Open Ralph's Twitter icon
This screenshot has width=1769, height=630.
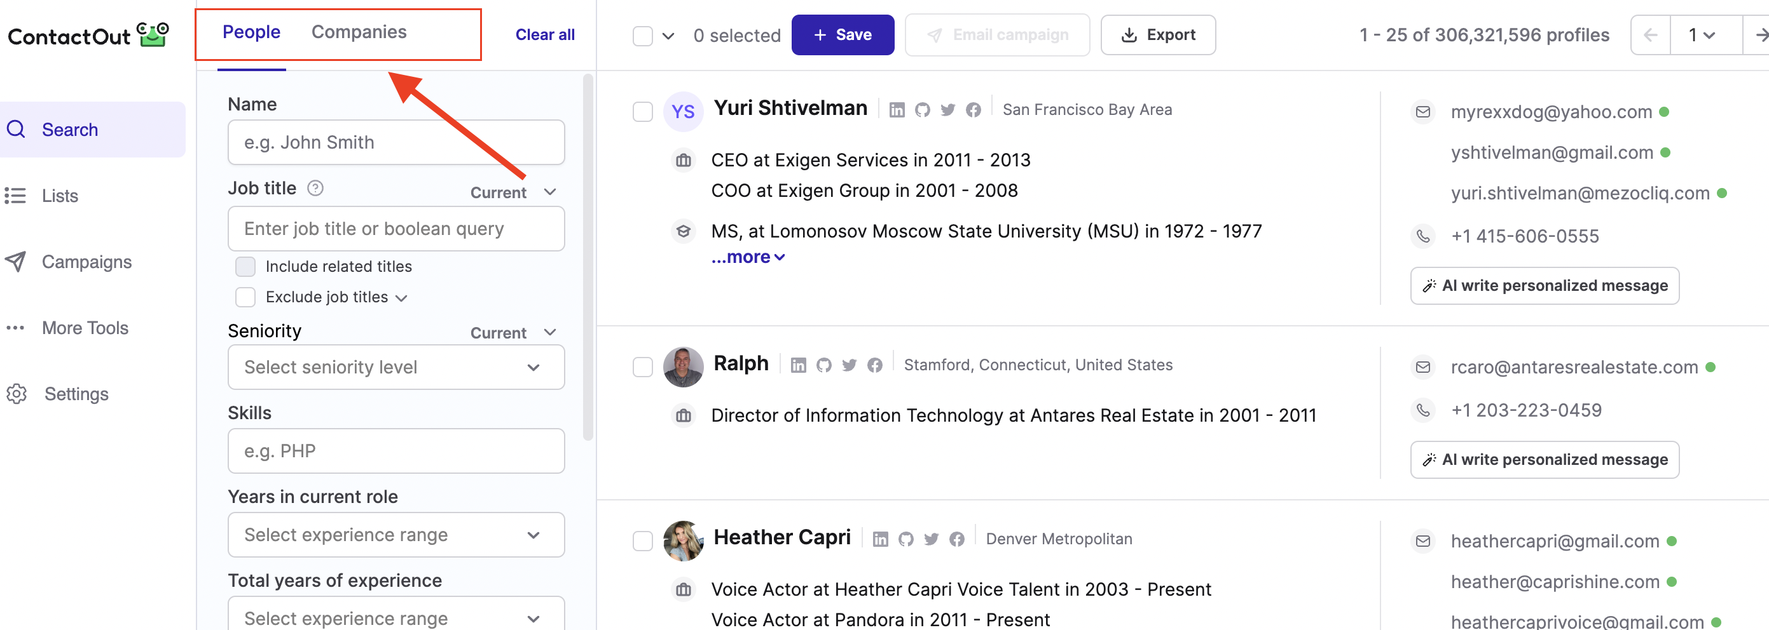(850, 365)
